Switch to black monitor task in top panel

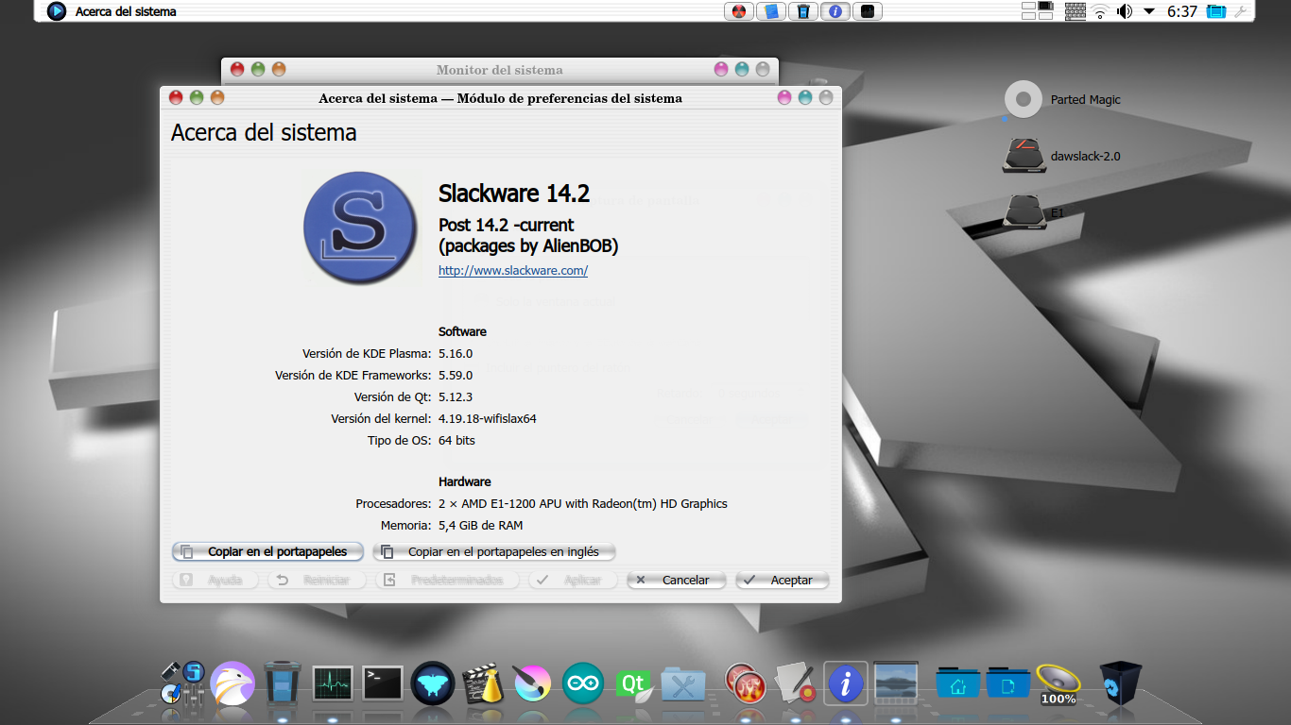[867, 11]
